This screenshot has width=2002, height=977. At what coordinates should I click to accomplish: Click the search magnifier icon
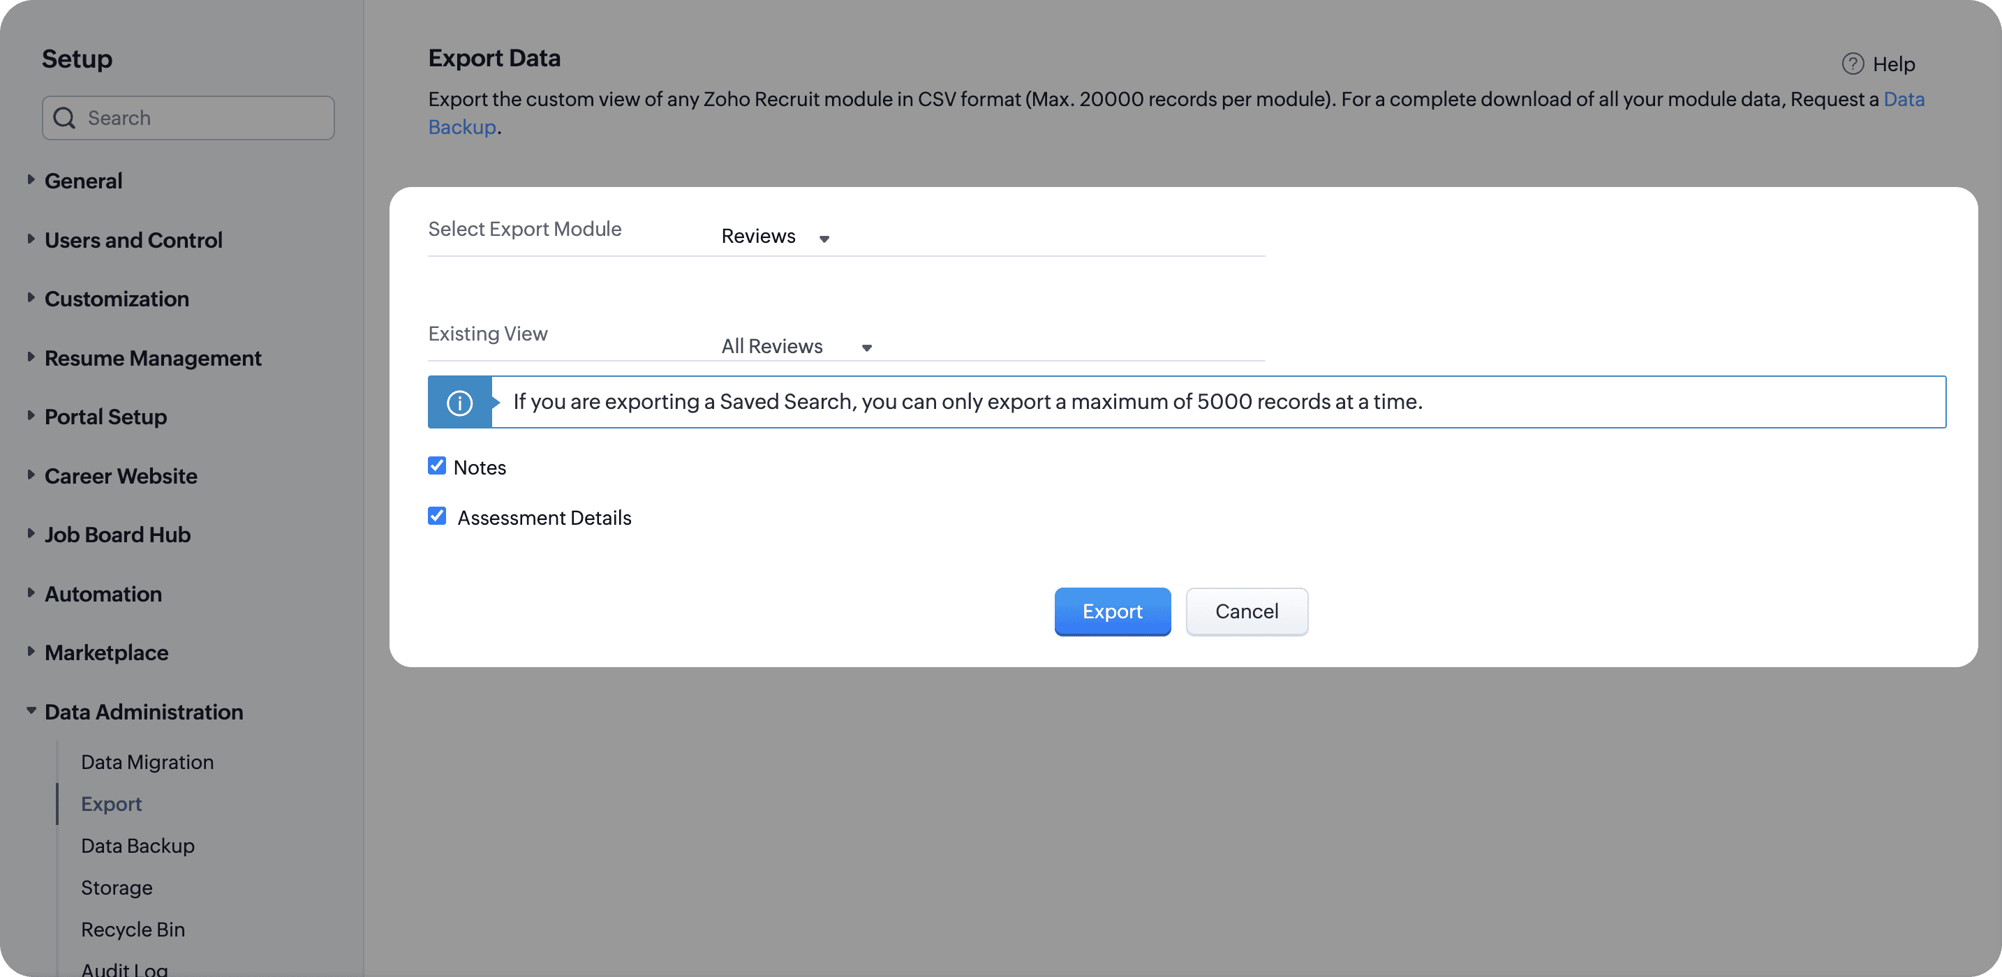[x=64, y=118]
